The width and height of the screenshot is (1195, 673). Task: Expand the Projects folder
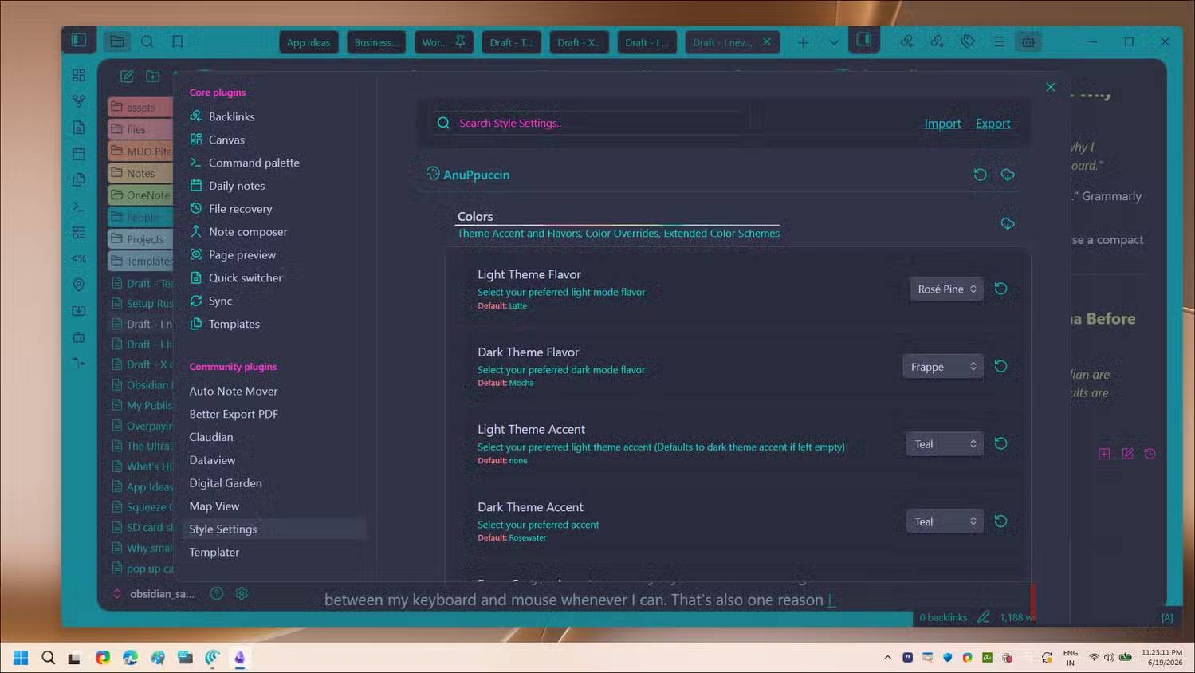point(140,238)
